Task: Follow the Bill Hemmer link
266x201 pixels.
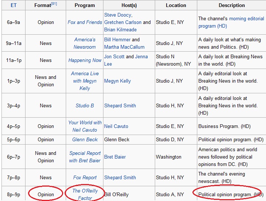Action: tap(117, 39)
